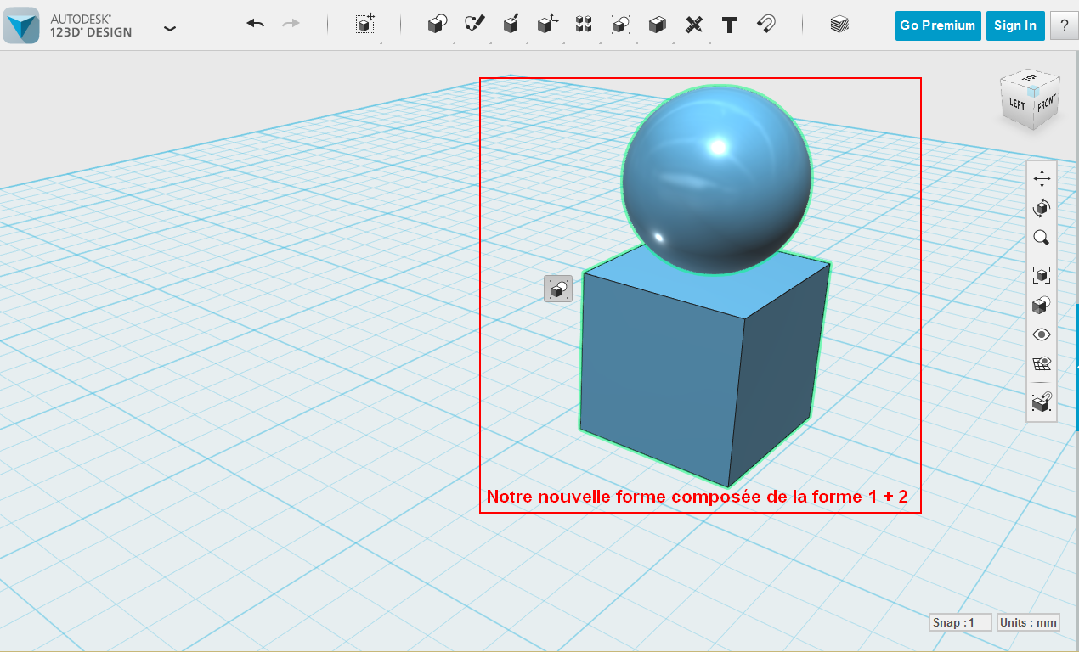Open the Material tool
This screenshot has width=1079, height=652.
(840, 25)
